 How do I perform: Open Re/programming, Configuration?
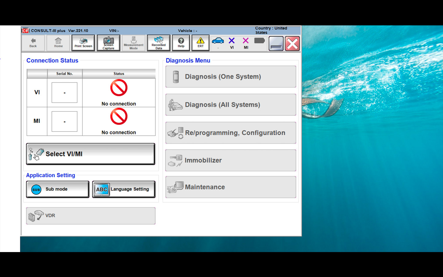coord(231,133)
